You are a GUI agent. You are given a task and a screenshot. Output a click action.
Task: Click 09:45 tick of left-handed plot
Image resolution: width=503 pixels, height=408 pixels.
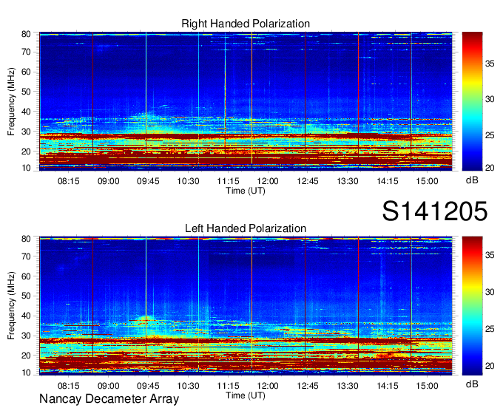point(148,386)
